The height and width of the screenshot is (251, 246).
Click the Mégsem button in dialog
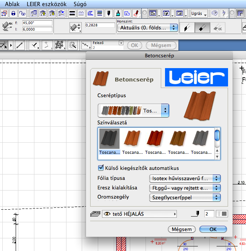181,229
